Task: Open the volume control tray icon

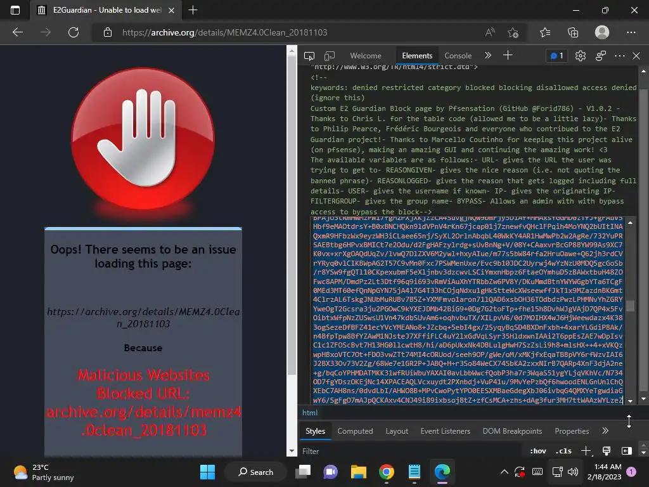Action: click(573, 471)
